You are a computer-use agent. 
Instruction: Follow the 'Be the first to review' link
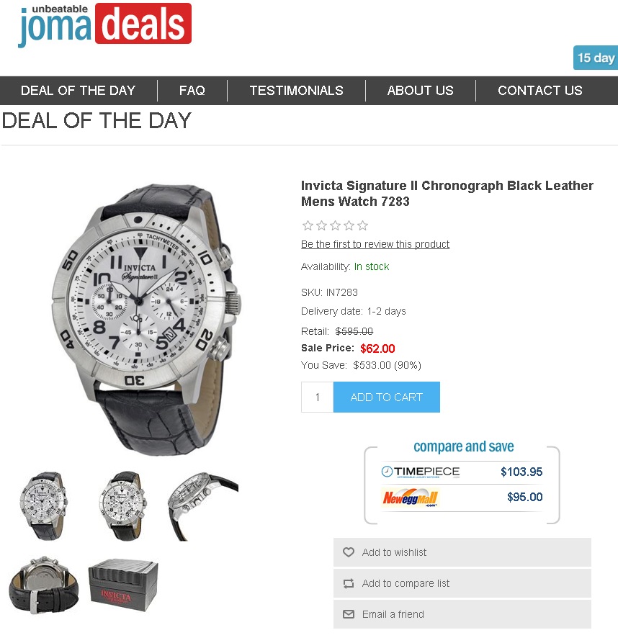pos(375,244)
